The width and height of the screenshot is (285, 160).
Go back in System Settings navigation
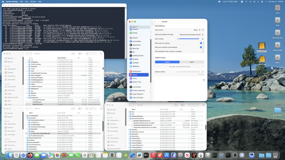tap(155, 22)
